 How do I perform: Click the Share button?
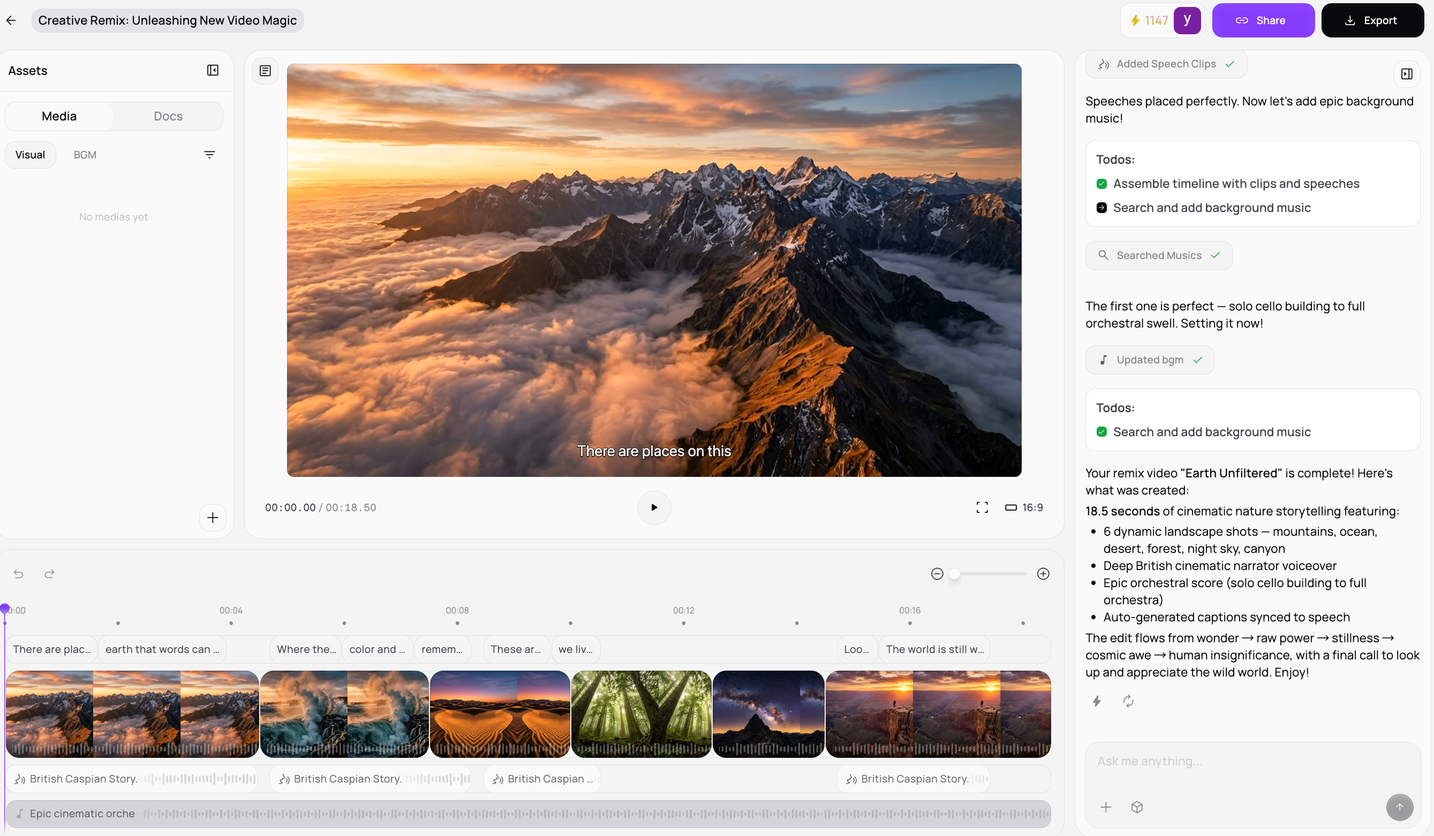1262,20
